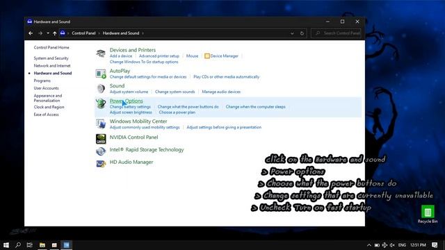The width and height of the screenshot is (445, 250).
Task: Click Change system sounds
Action: pos(175,92)
